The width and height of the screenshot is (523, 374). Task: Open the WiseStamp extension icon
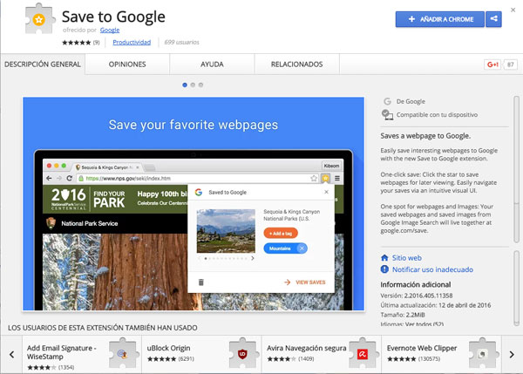tap(121, 355)
